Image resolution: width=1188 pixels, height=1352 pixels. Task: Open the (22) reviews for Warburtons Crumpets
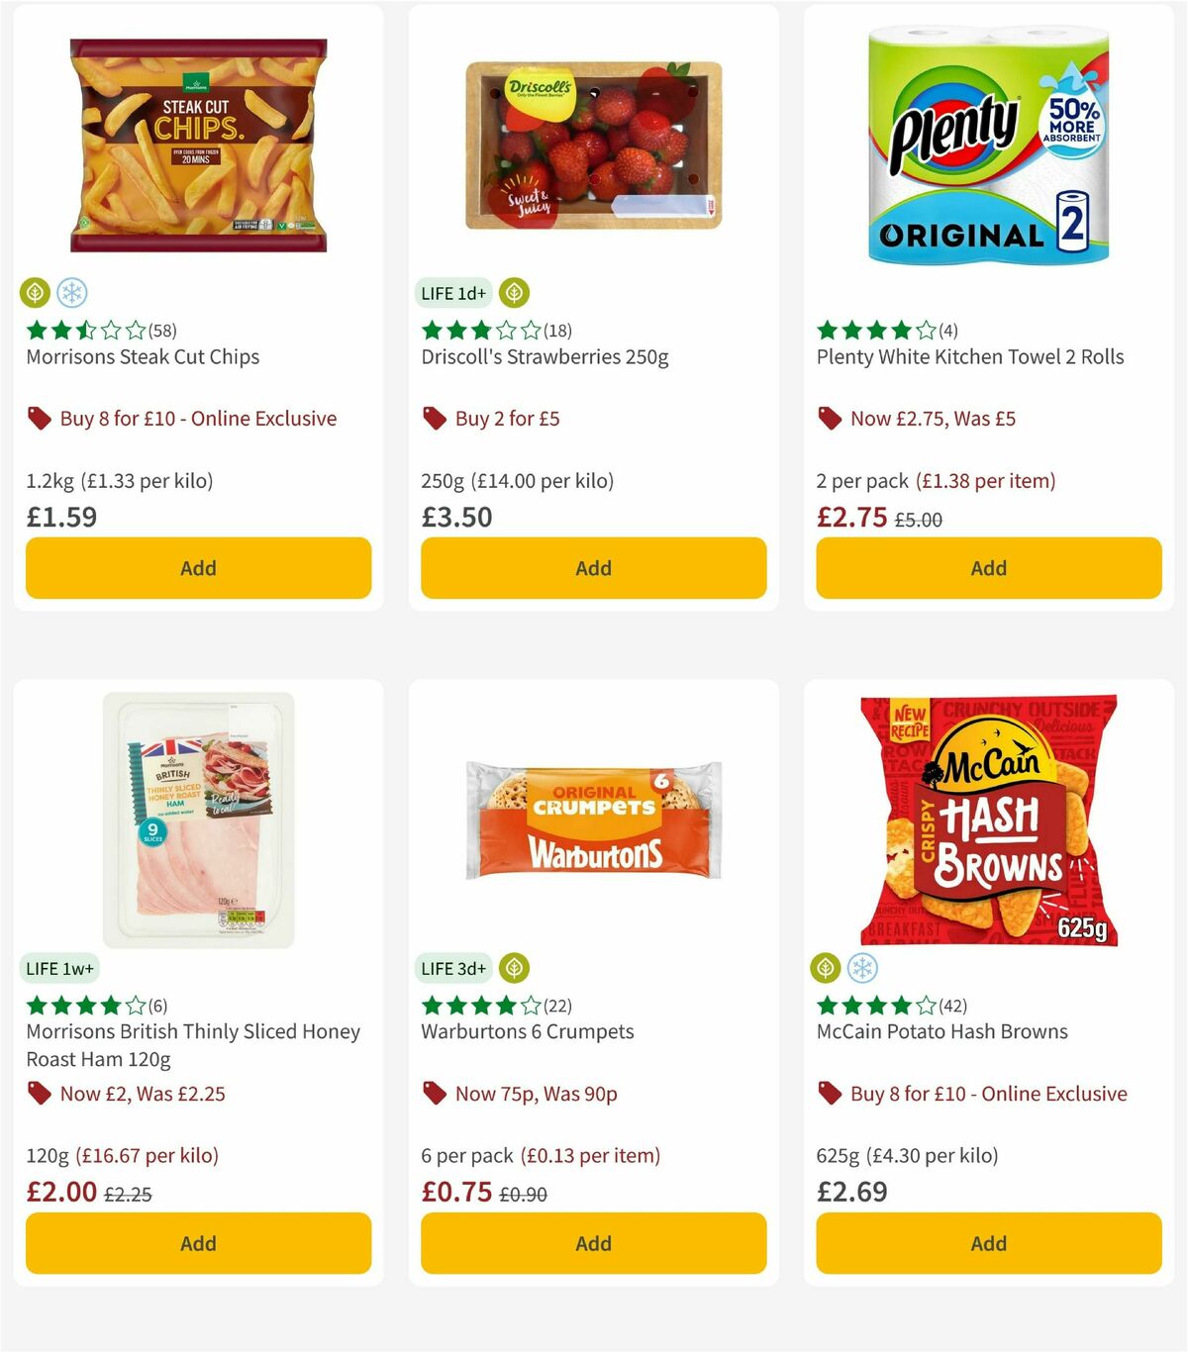(558, 1005)
